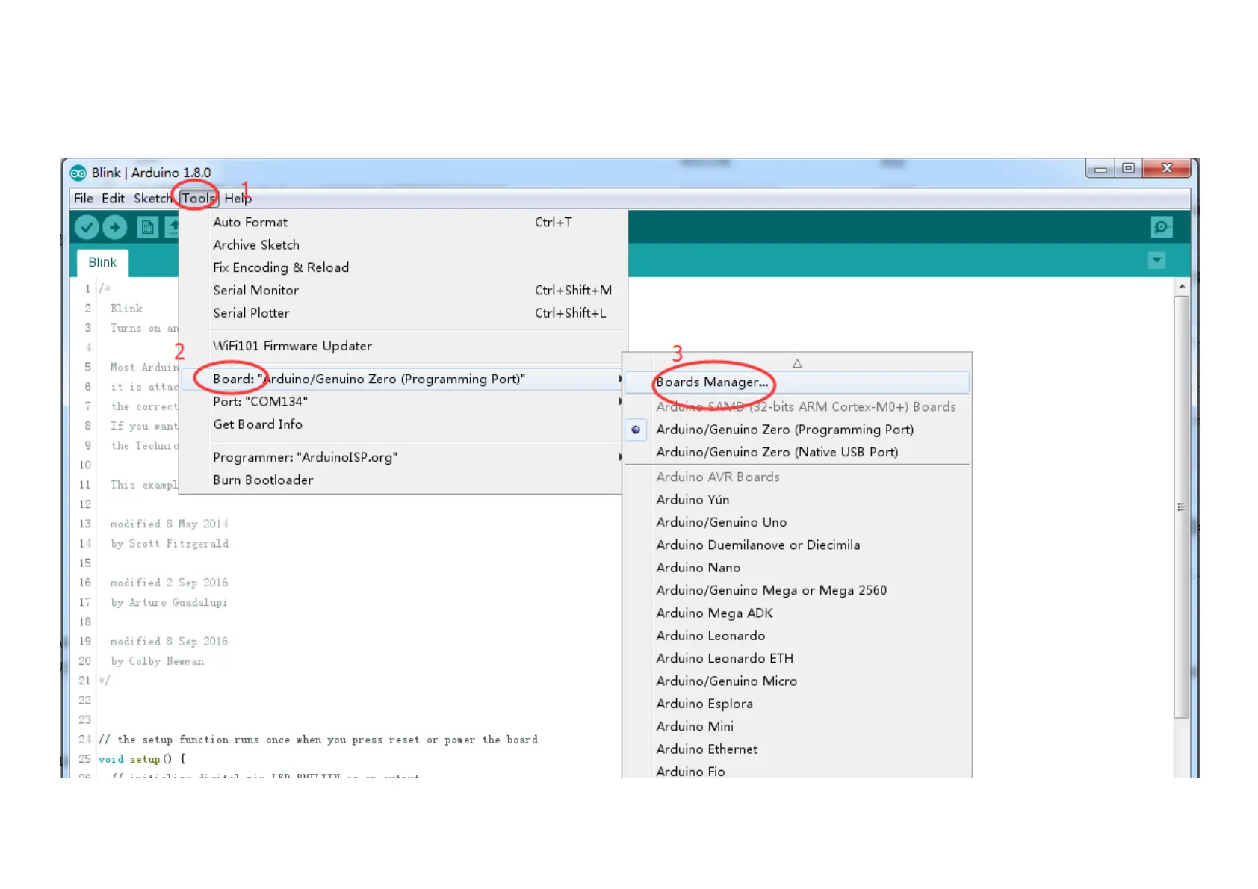Click the 'by Scott Fitzgerald' comment line
The image size is (1258, 889).
point(170,544)
